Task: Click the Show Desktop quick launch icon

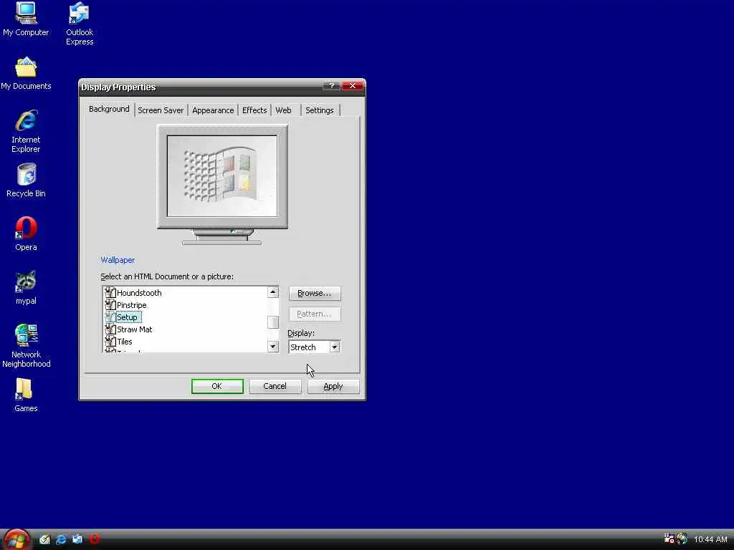Action: click(x=45, y=539)
